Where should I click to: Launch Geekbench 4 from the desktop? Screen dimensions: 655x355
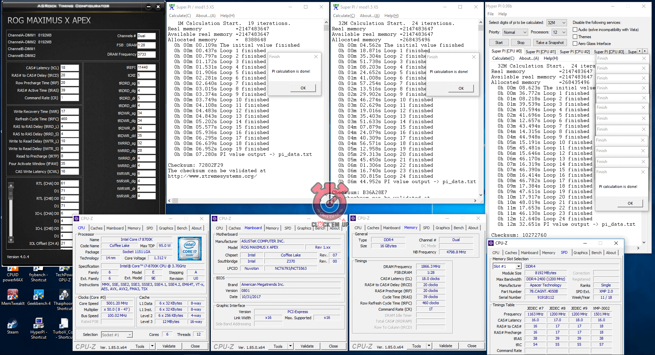[39, 295]
